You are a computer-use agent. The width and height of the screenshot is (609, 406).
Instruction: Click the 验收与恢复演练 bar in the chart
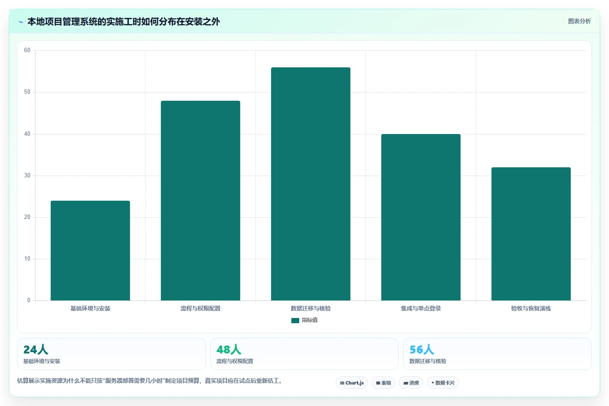click(x=531, y=234)
